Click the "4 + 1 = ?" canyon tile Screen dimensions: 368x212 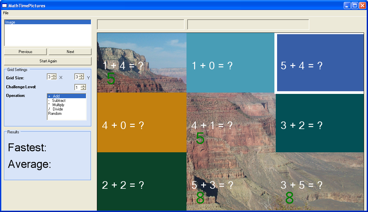230,123
